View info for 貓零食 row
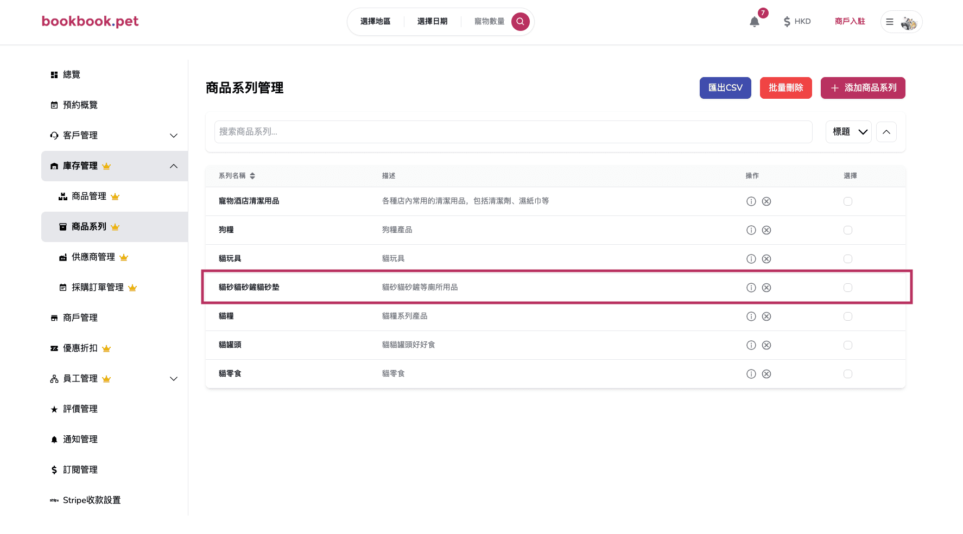963x534 pixels. click(x=751, y=374)
